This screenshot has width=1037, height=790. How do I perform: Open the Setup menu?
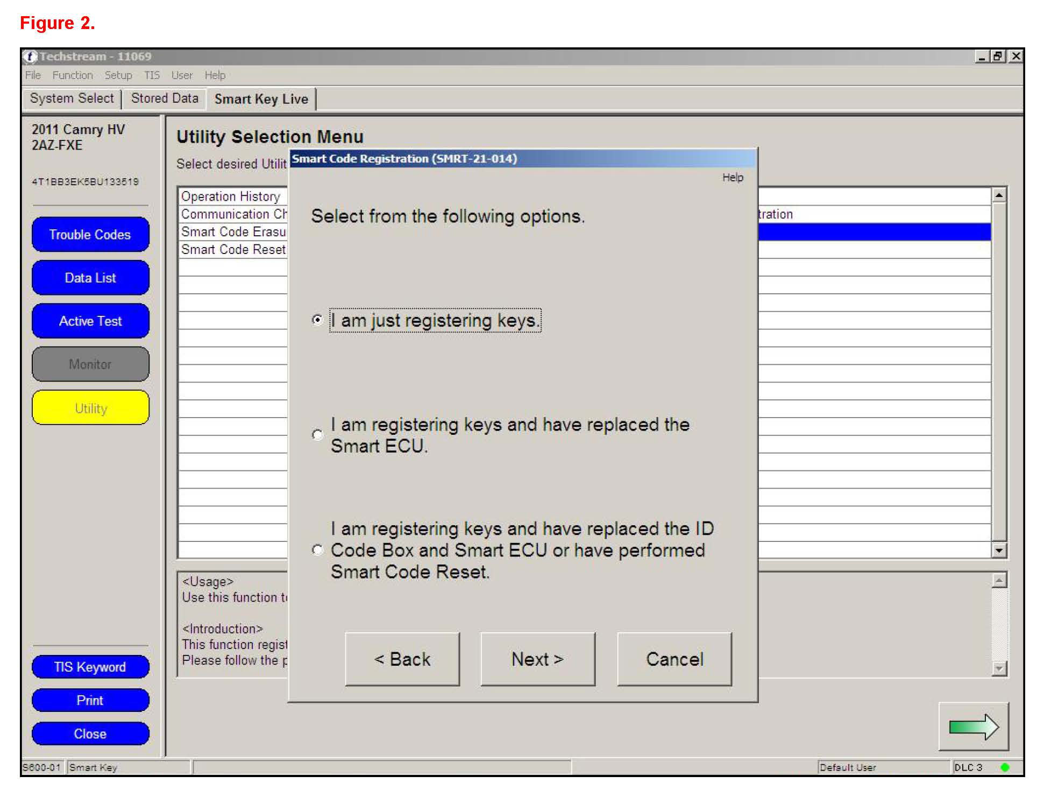[x=118, y=75]
